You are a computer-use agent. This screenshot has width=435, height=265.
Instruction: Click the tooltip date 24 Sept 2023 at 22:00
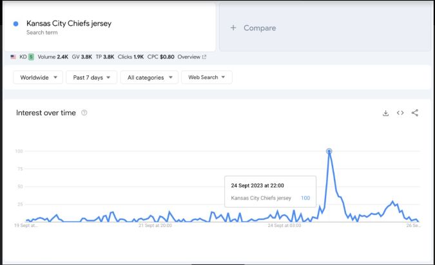coord(257,185)
